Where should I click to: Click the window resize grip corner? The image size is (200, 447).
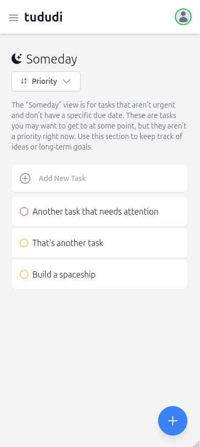coord(197,444)
